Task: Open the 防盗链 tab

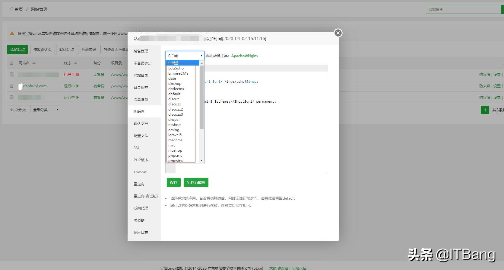Action: click(x=144, y=220)
